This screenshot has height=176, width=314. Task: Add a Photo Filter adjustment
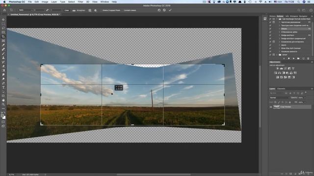click(x=287, y=73)
